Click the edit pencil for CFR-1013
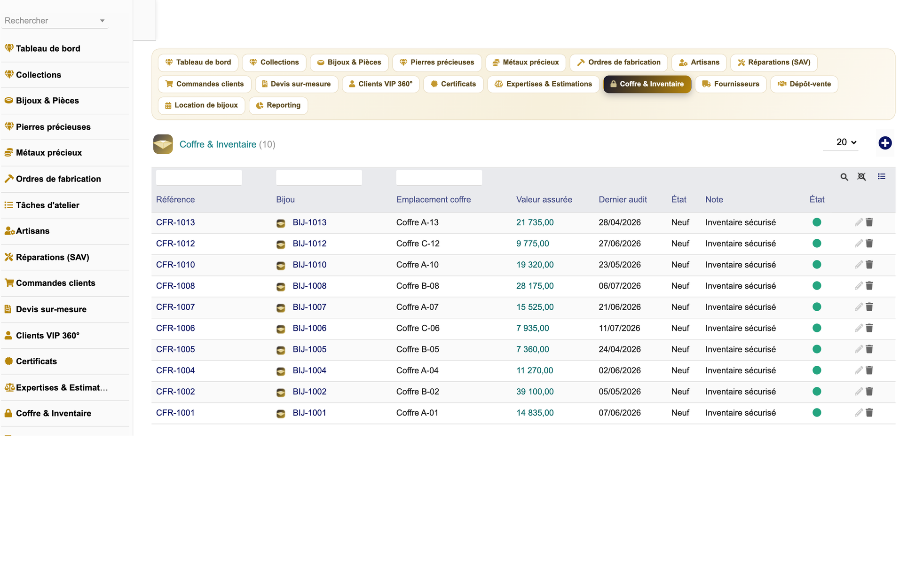Image resolution: width=915 pixels, height=566 pixels. pos(859,222)
